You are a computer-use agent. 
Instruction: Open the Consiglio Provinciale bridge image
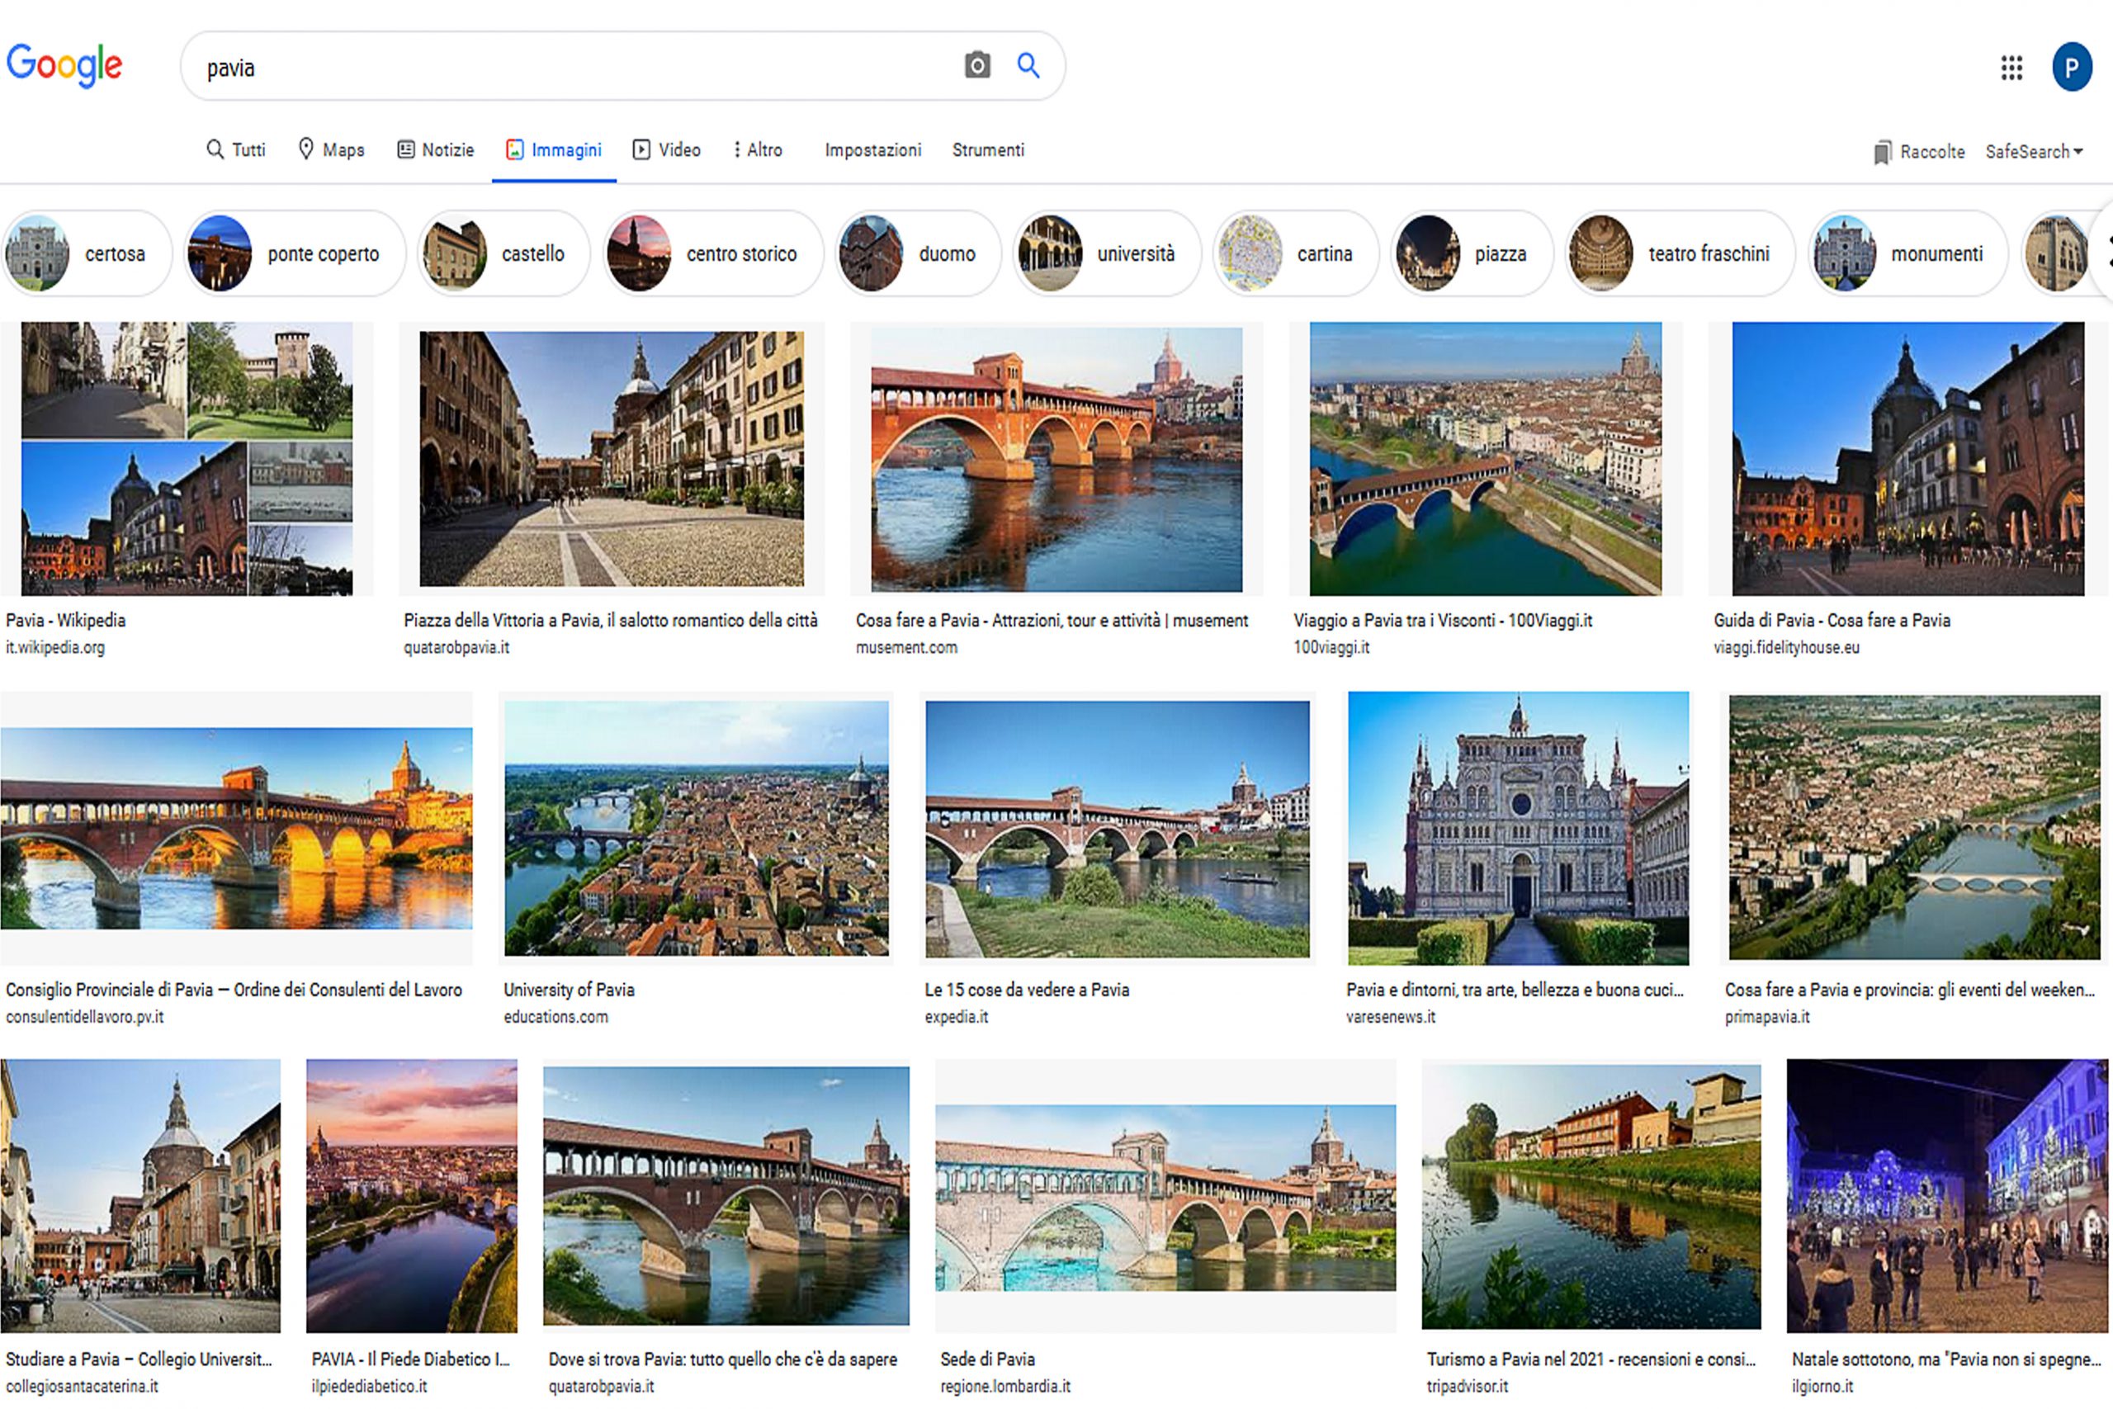[236, 828]
